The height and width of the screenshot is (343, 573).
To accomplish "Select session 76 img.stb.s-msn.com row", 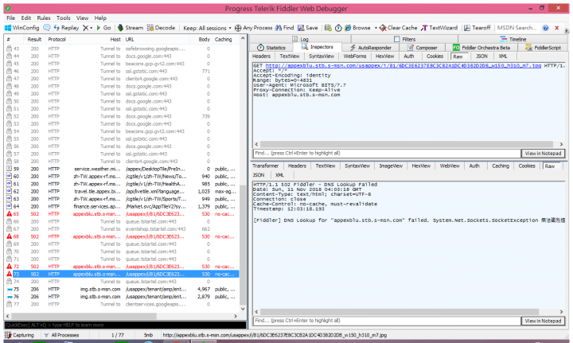I will pyautogui.click(x=122, y=297).
